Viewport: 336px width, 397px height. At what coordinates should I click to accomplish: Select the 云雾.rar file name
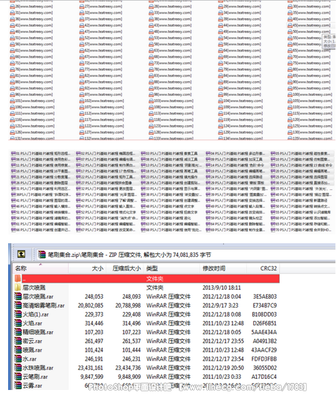32,386
